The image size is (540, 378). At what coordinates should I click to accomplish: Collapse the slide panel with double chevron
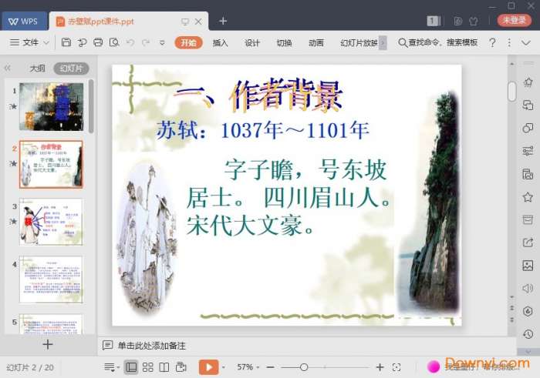[x=7, y=68]
